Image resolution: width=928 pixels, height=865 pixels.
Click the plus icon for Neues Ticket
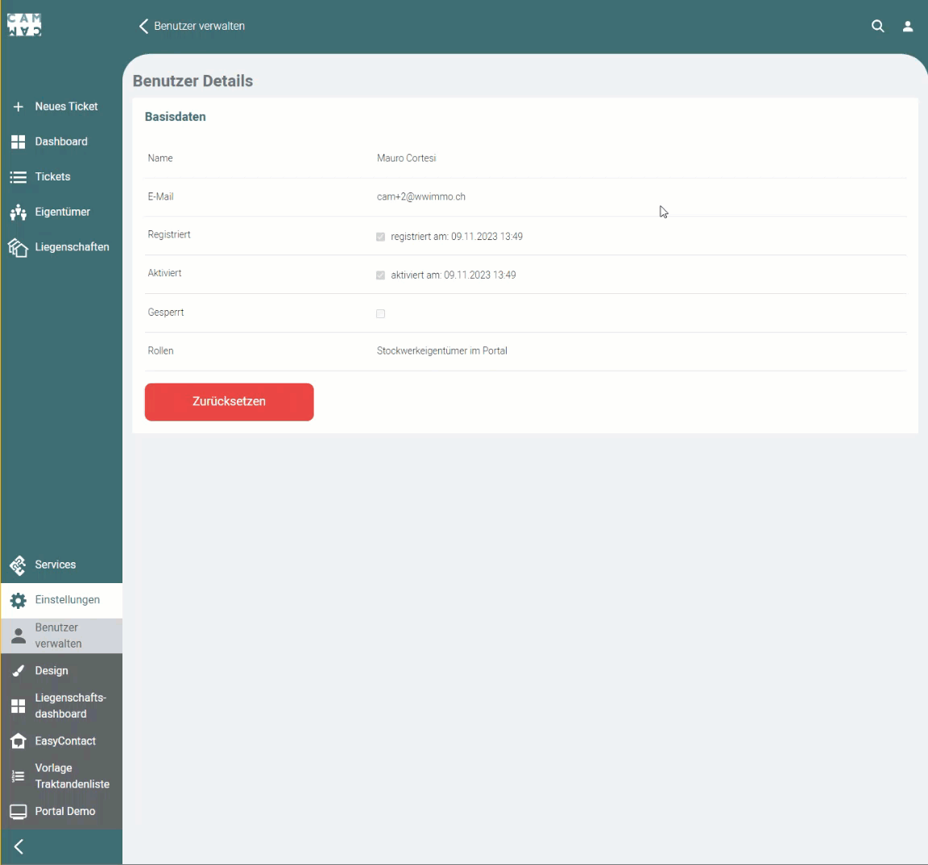pos(19,106)
